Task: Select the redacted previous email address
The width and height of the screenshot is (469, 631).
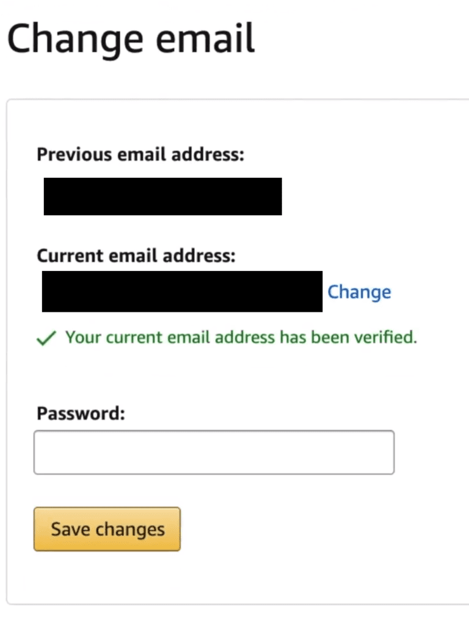Action: pos(162,197)
